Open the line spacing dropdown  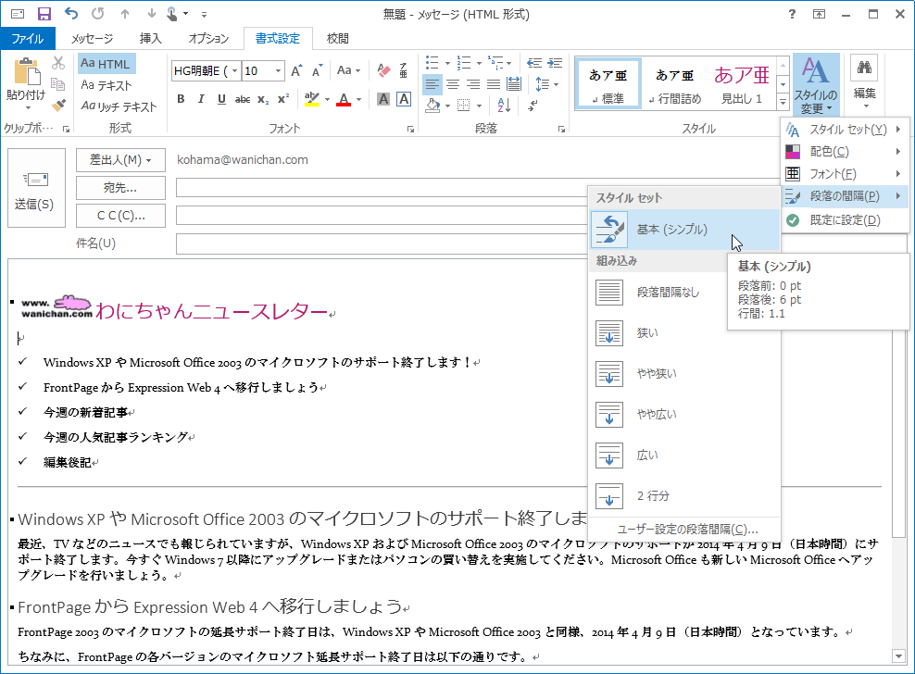546,84
